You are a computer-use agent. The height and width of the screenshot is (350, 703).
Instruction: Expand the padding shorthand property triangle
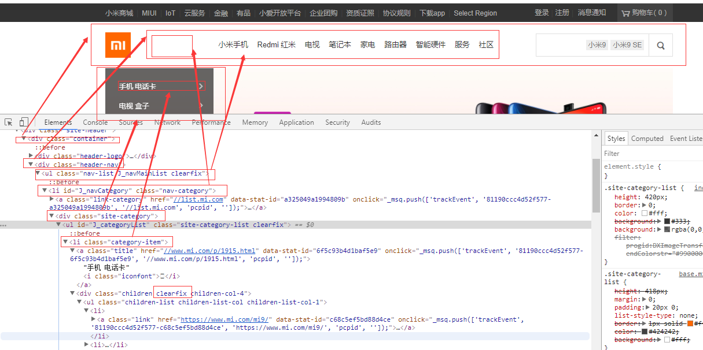click(x=649, y=307)
